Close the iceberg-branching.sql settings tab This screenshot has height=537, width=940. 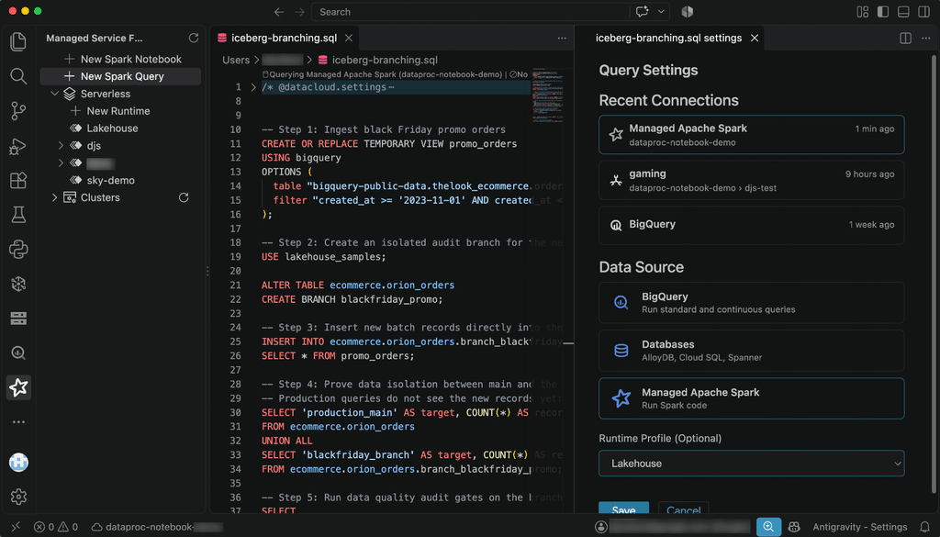[755, 38]
